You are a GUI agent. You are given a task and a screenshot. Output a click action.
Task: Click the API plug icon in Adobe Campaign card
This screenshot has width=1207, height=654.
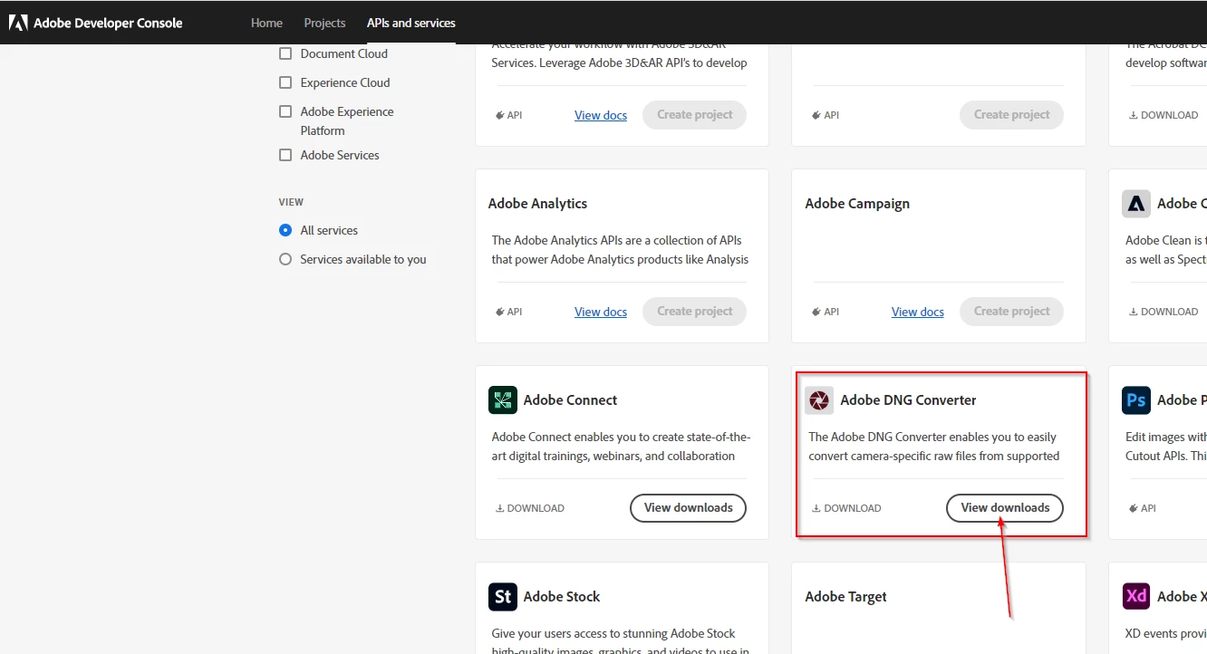[816, 312]
